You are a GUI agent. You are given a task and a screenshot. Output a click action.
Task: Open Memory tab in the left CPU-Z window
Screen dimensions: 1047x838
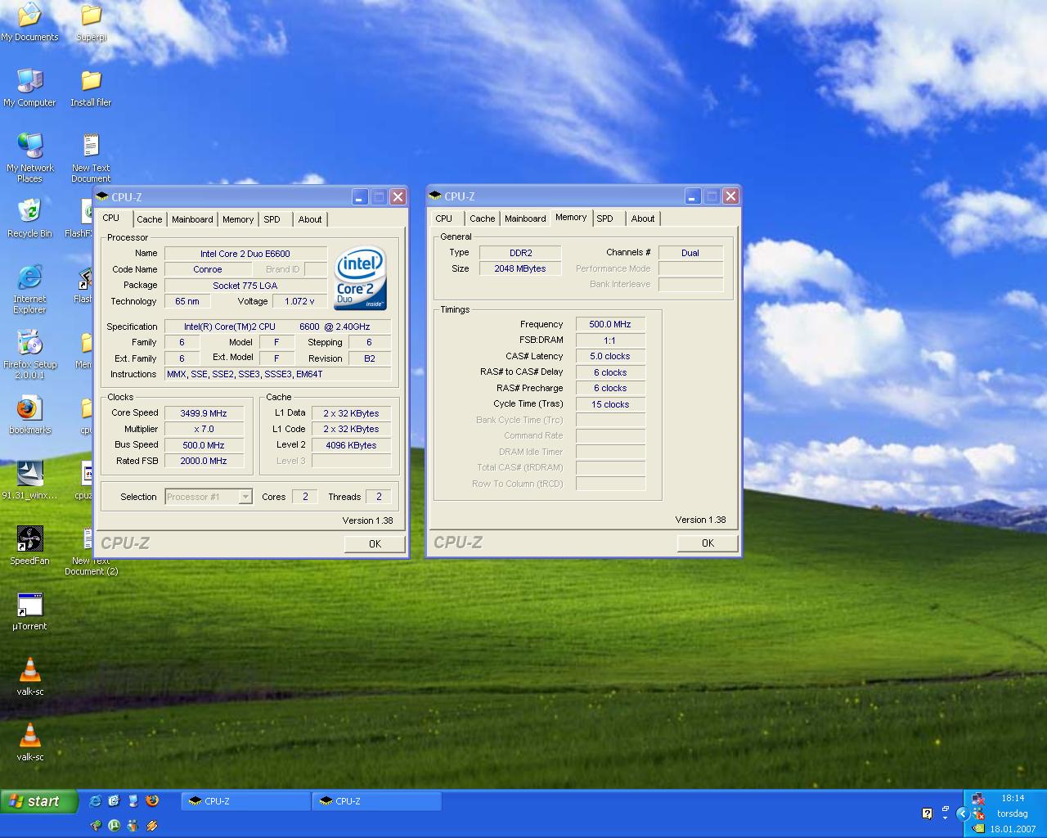coord(238,219)
